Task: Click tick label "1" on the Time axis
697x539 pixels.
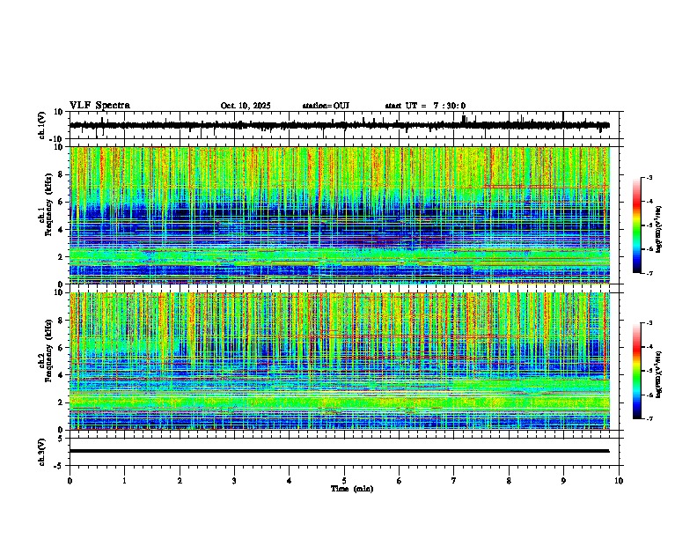Action: pyautogui.click(x=124, y=481)
